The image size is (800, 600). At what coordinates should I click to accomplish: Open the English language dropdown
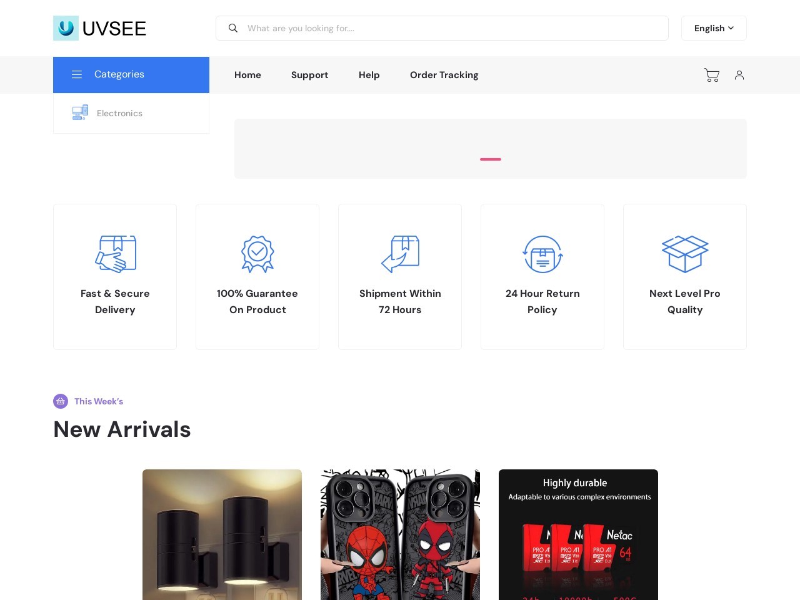coord(714,28)
